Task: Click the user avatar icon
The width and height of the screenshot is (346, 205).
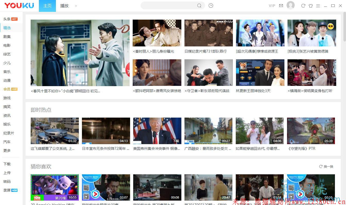Action: tap(291, 5)
